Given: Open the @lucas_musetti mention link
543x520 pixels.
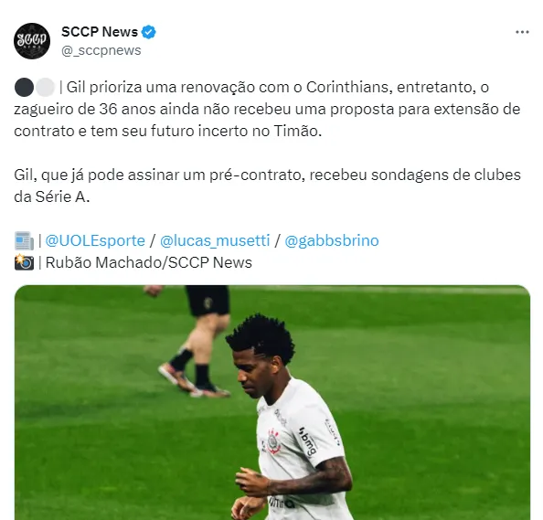Looking at the screenshot, I should pos(215,240).
